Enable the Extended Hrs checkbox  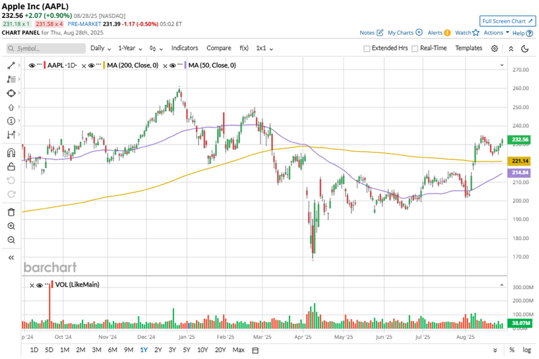pos(367,49)
